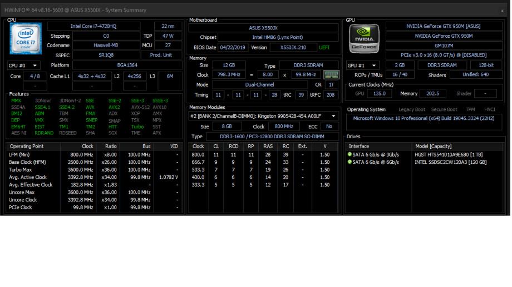Click the NVIDIA GeForce logo

[x=364, y=38]
